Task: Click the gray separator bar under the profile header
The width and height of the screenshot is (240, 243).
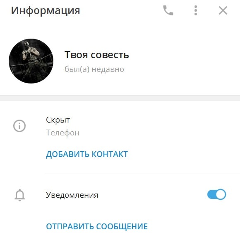Action: tap(120, 98)
